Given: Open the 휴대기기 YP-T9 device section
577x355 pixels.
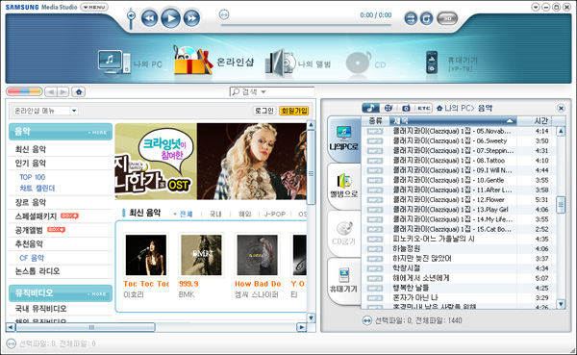Looking at the screenshot, I should pyautogui.click(x=452, y=63).
